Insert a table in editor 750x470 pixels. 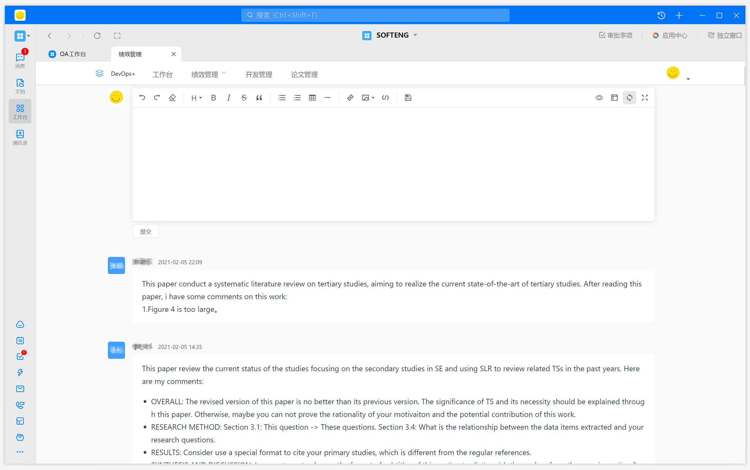coord(312,98)
